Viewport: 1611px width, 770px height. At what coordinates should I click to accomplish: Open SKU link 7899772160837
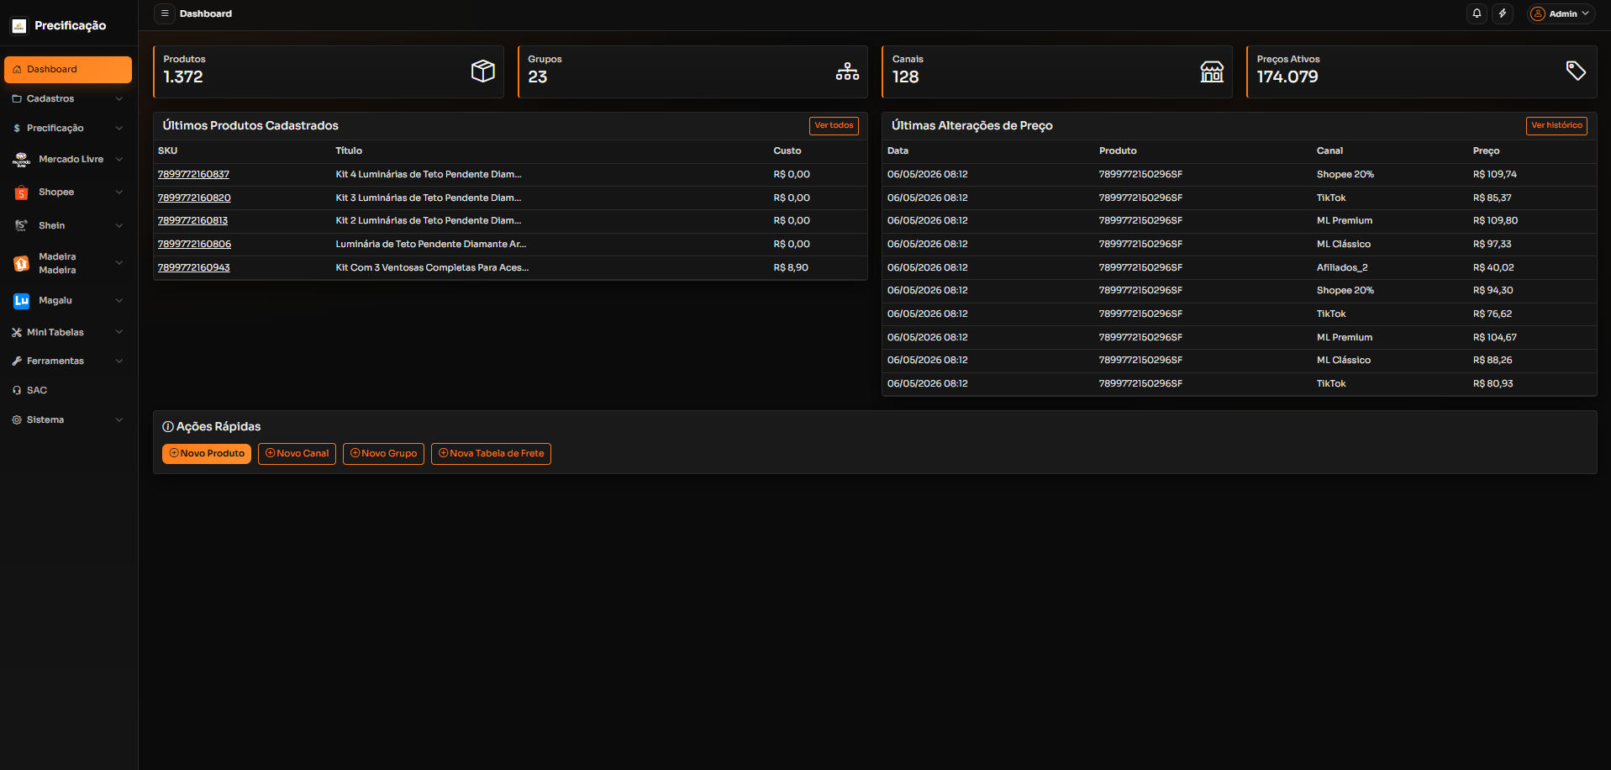[193, 175]
